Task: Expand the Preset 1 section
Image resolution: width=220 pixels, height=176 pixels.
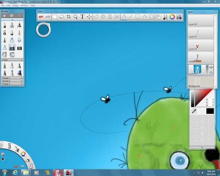Action: pyautogui.click(x=12, y=78)
